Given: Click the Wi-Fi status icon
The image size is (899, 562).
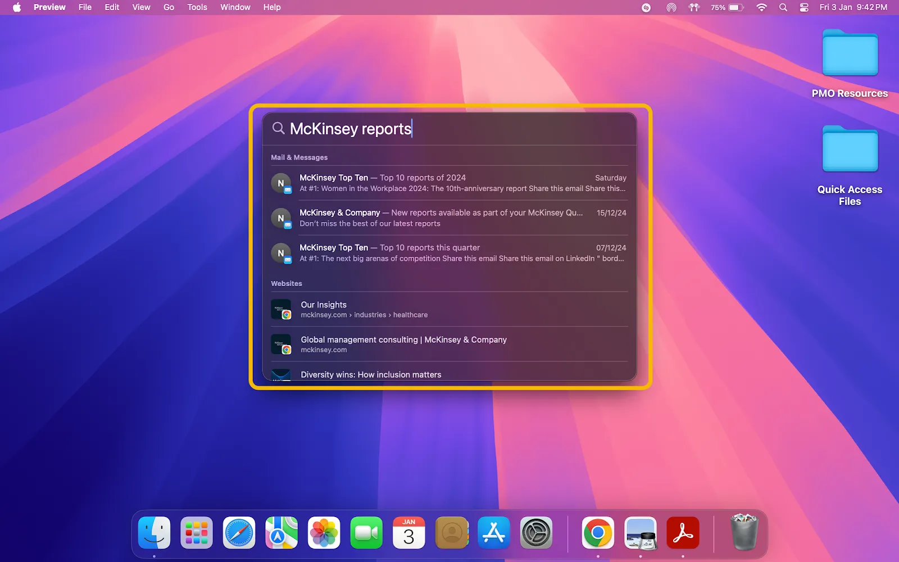Looking at the screenshot, I should [761, 7].
